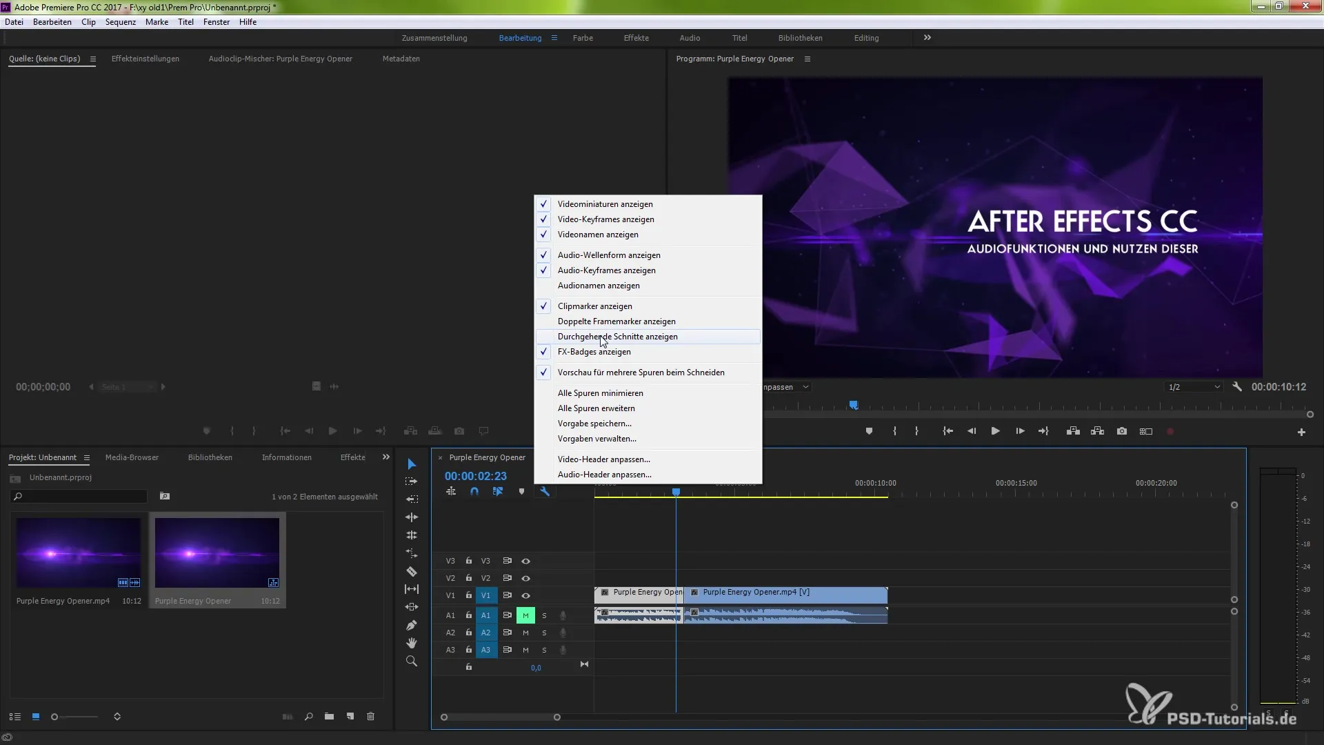This screenshot has height=745, width=1324.
Task: Open Programm monitor panel menu
Action: coord(808,59)
